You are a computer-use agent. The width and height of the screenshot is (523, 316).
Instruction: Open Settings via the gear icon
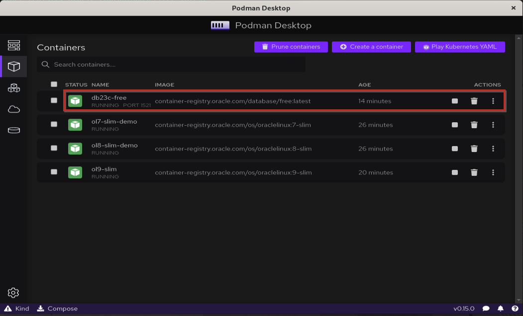click(x=13, y=293)
